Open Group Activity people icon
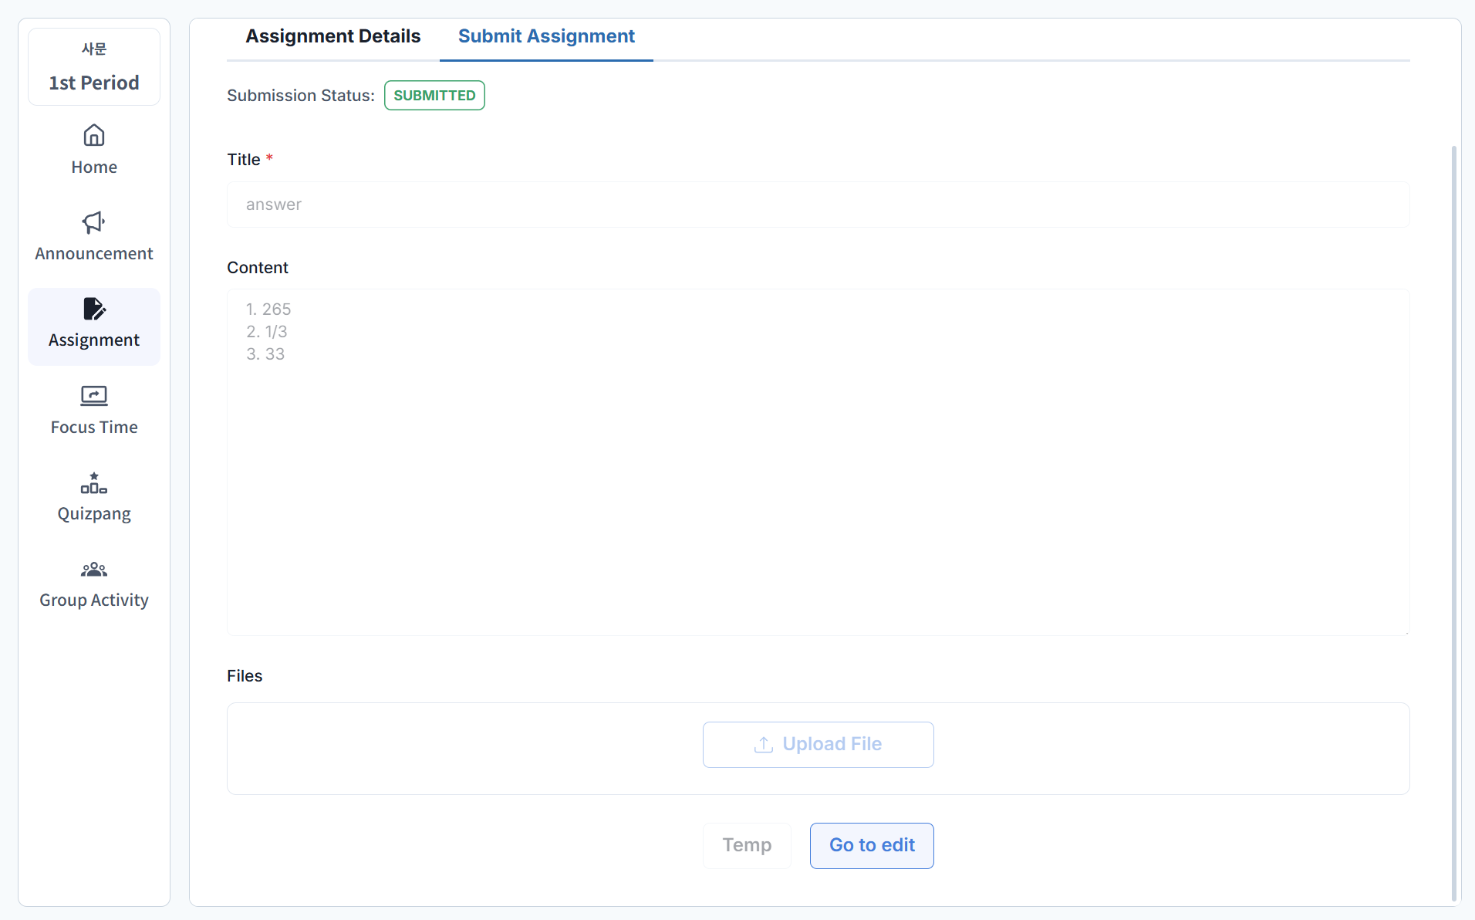The image size is (1475, 920). 94,570
